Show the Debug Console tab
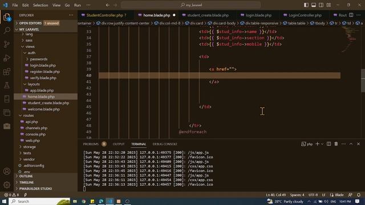 pyautogui.click(x=165, y=144)
